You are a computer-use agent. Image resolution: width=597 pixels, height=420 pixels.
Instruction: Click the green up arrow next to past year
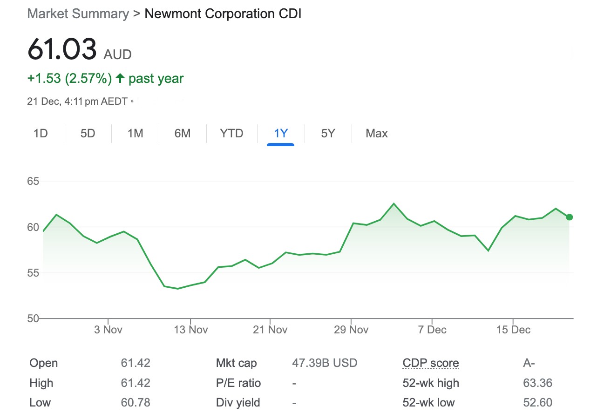click(x=120, y=78)
